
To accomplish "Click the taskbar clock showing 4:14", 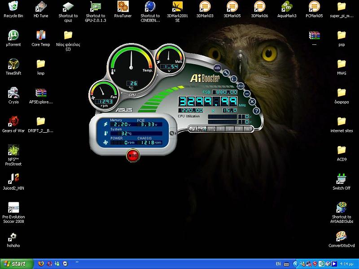I will pos(346,264).
